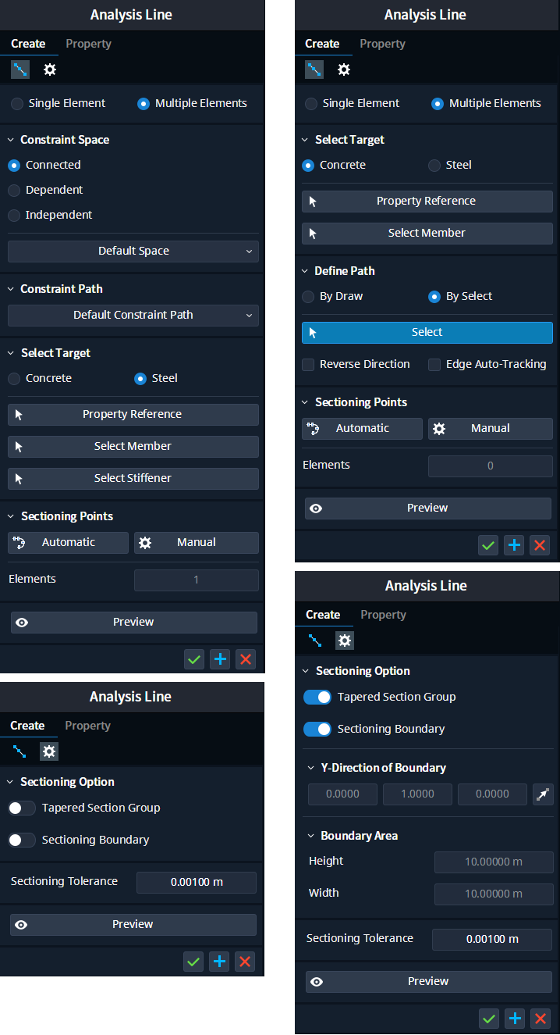The height and width of the screenshot is (1035, 560).
Task: Switch to Property tab in top-right panel
Action: pos(382,44)
